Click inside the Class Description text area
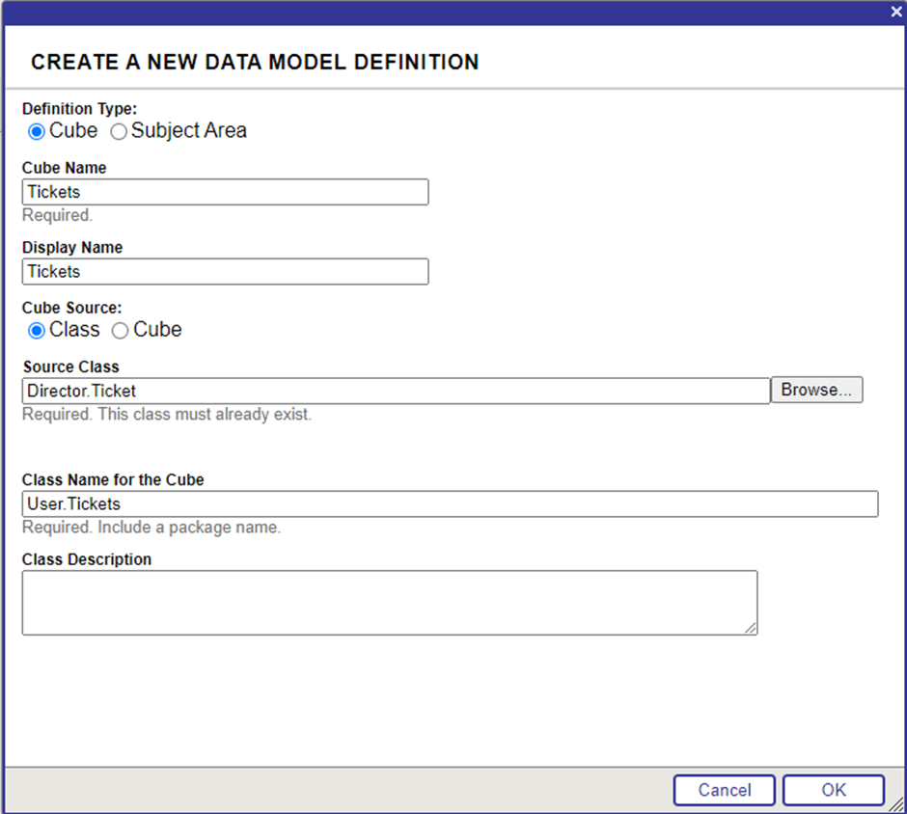 389,603
